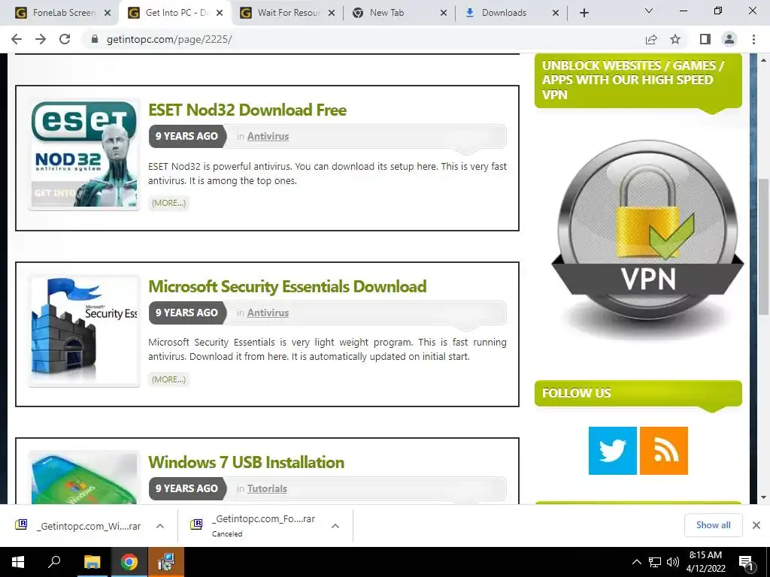Open Chrome's three-dot menu
This screenshot has height=577, width=770.
click(753, 39)
